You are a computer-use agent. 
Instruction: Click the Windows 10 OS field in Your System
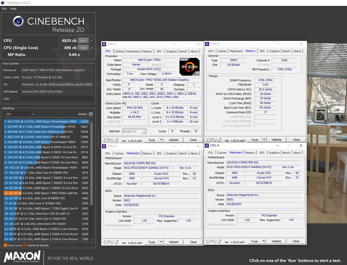pyautogui.click(x=57, y=84)
